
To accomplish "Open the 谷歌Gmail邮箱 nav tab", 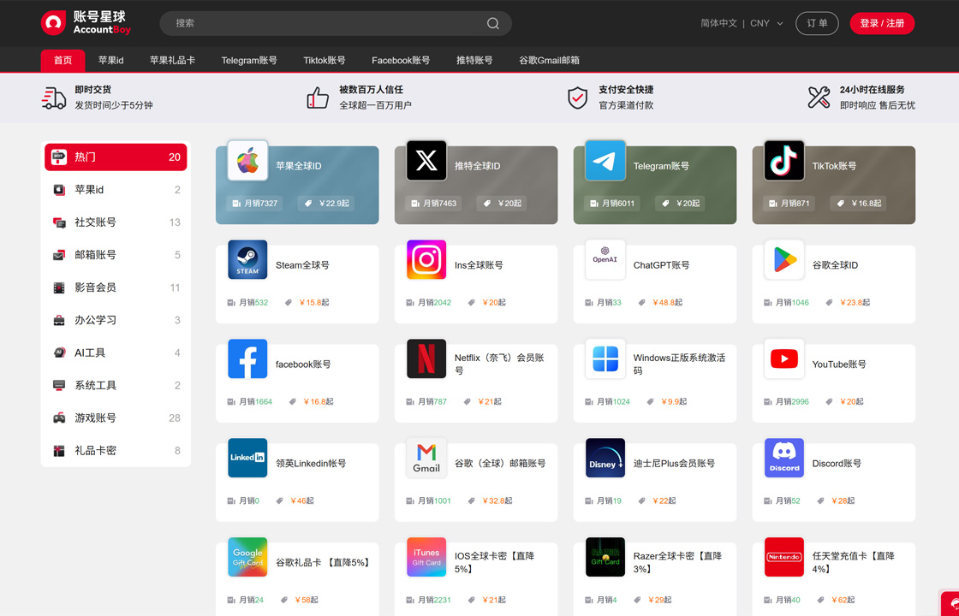I will pyautogui.click(x=549, y=61).
